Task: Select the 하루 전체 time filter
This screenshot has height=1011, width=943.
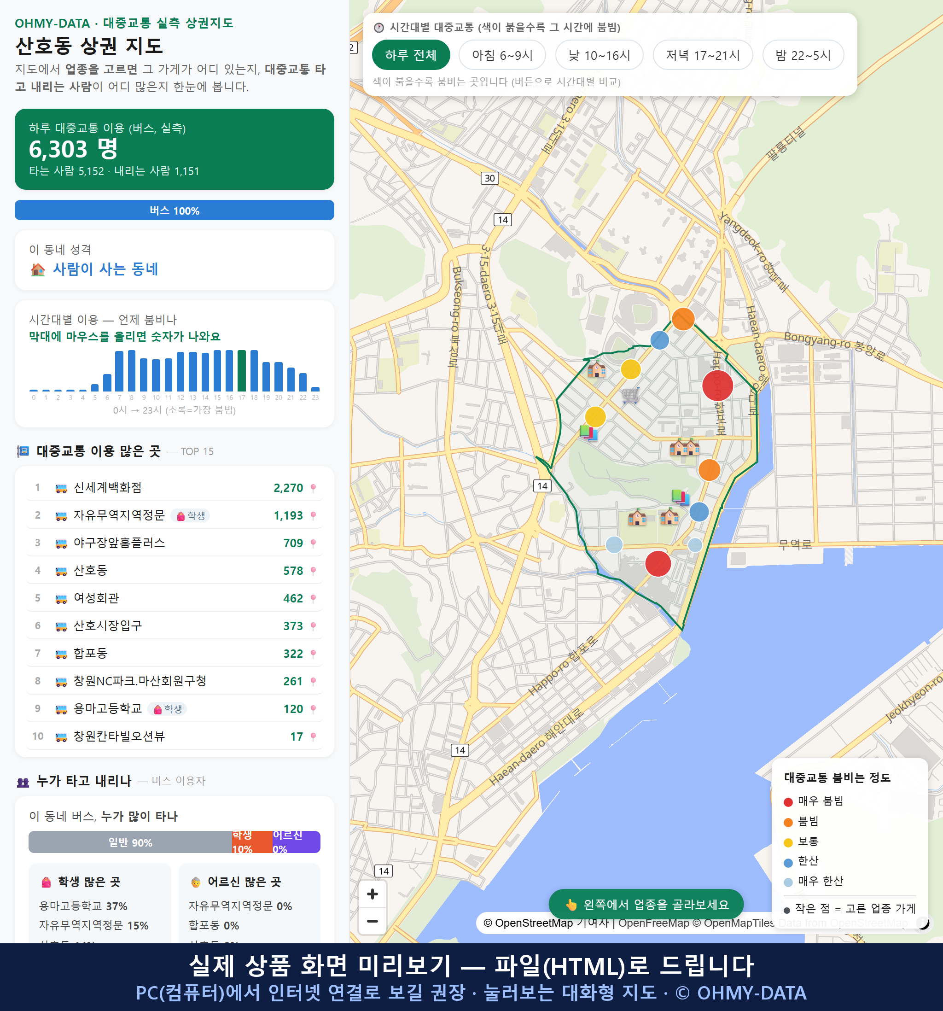Action: pos(411,55)
